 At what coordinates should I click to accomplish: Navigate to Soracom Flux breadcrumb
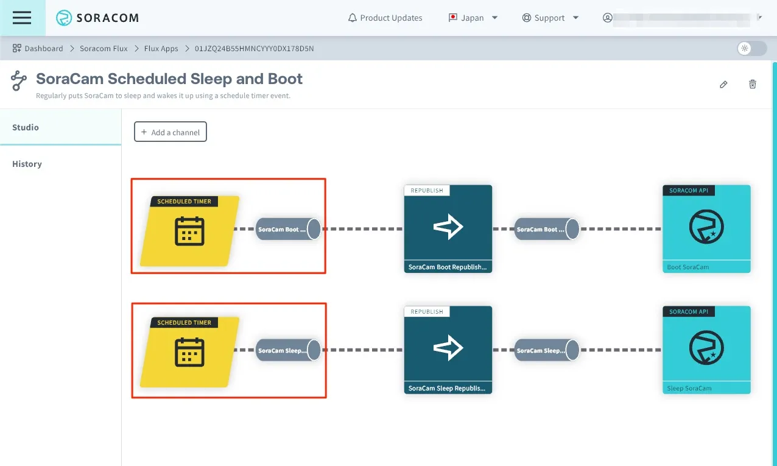tap(104, 48)
